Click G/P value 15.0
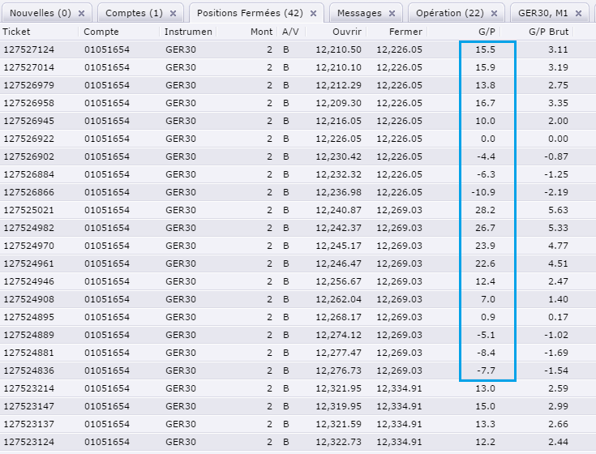Viewport: 596px width, 454px height. [486, 406]
